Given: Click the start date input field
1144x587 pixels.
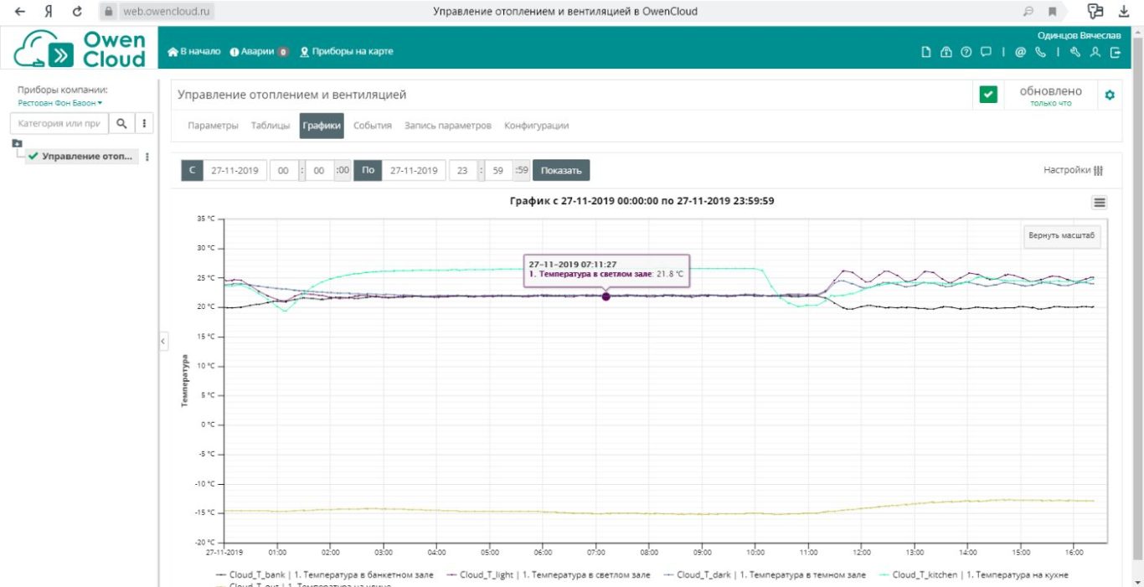Looking at the screenshot, I should 234,171.
